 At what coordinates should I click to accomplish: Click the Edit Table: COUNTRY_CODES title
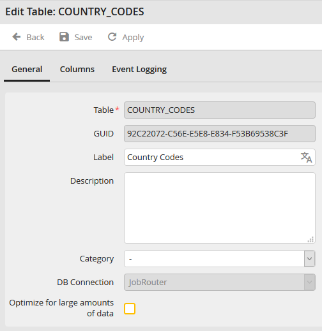(x=75, y=11)
